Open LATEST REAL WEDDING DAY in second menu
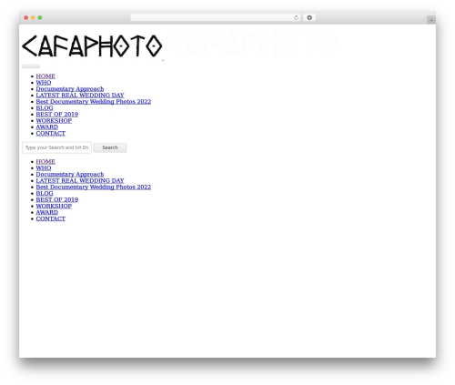This screenshot has width=455, height=385. pos(80,181)
